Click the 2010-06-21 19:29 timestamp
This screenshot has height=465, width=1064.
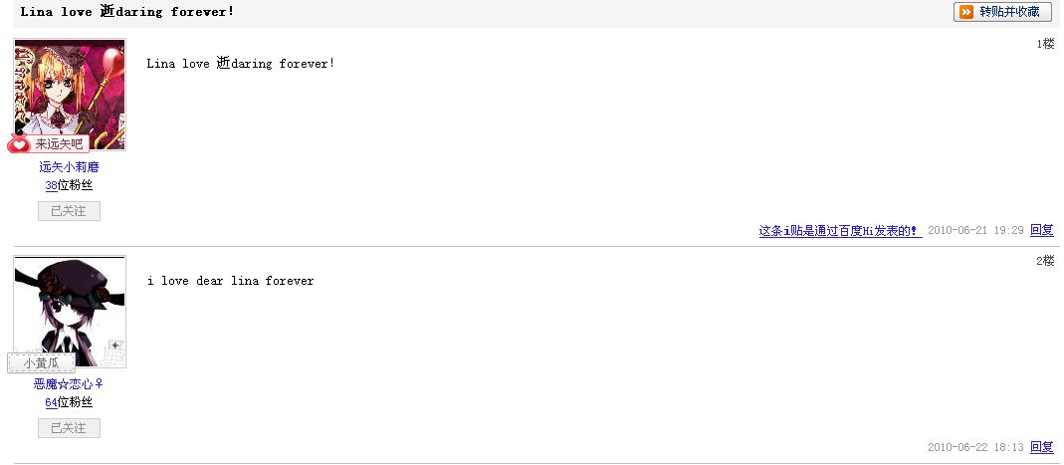tap(975, 231)
